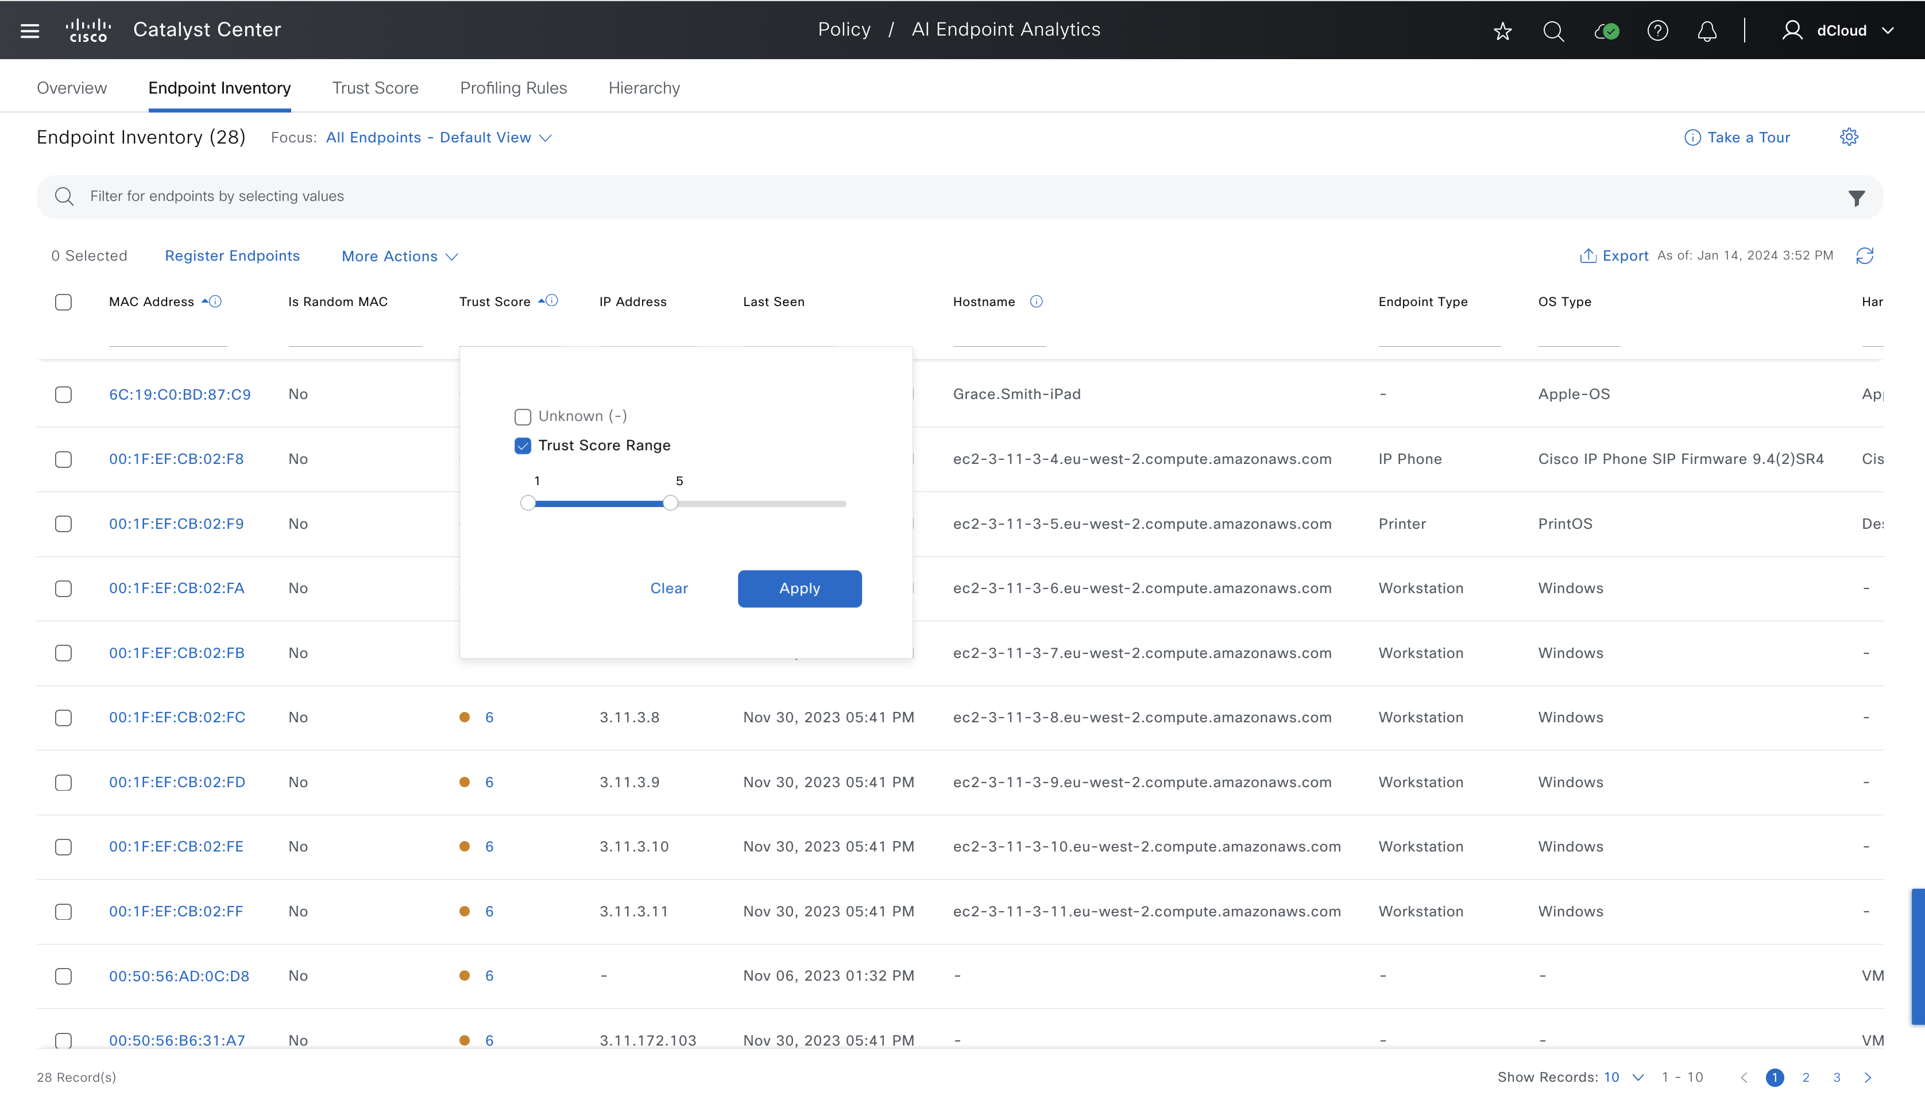This screenshot has height=1107, width=1925.
Task: Select row checkbox for 00:1F:EF:CB:02:F8
Action: click(x=63, y=459)
